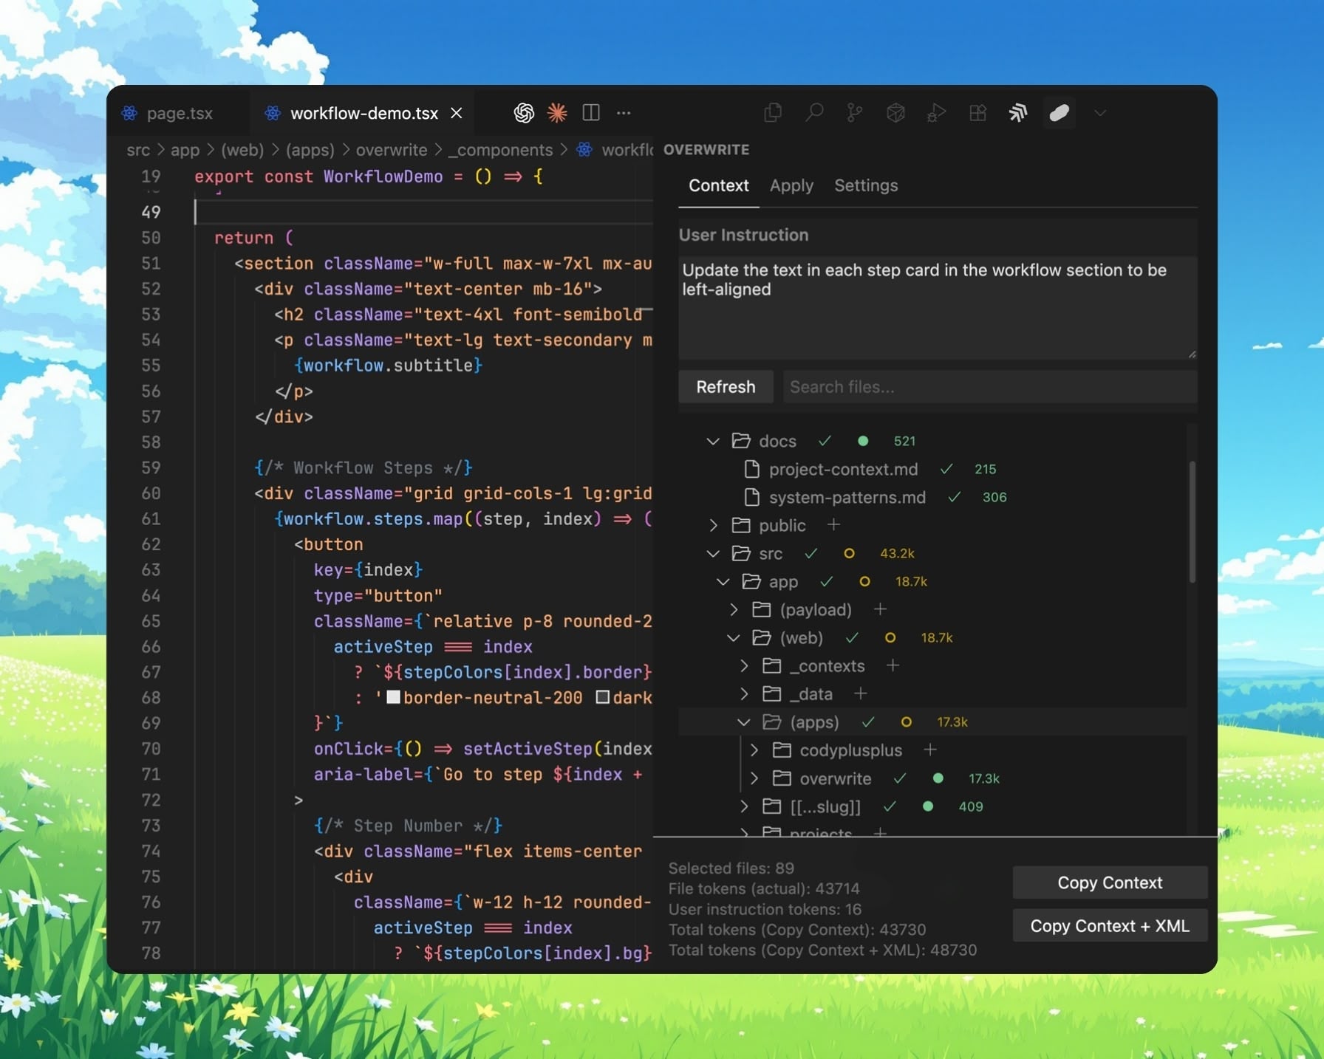The image size is (1324, 1059).
Task: Switch to the Apply tab
Action: pyautogui.click(x=791, y=186)
